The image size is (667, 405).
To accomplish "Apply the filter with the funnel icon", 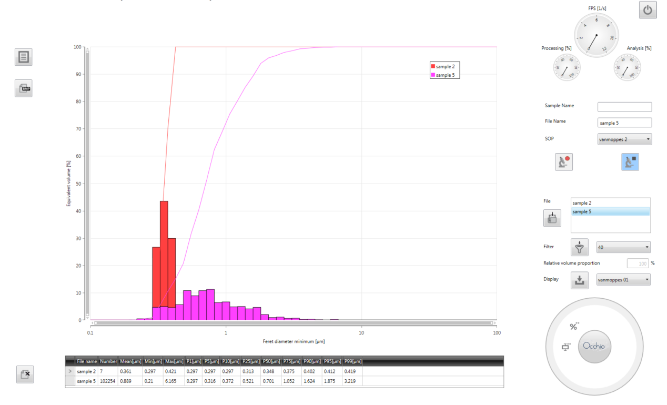I will pos(579,247).
